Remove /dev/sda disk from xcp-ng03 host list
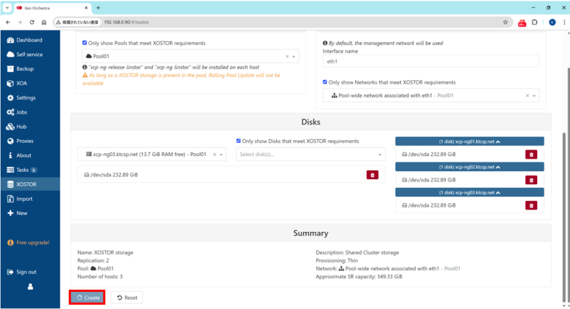The height and width of the screenshot is (309, 570). click(531, 205)
